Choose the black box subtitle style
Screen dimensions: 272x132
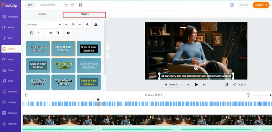click(x=89, y=49)
